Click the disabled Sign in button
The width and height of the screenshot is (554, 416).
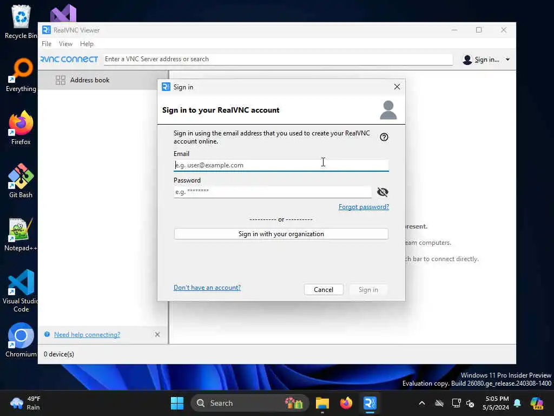click(x=368, y=290)
